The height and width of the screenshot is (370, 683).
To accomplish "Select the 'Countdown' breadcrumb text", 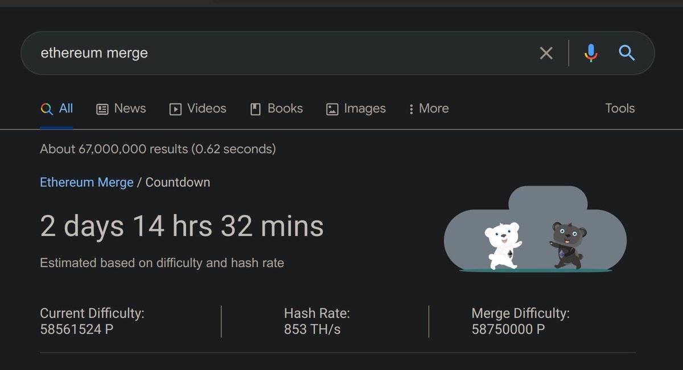I will [178, 183].
